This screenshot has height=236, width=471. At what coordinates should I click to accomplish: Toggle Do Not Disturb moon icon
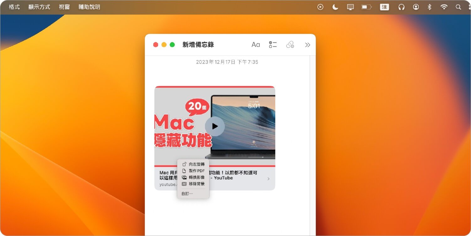[335, 7]
